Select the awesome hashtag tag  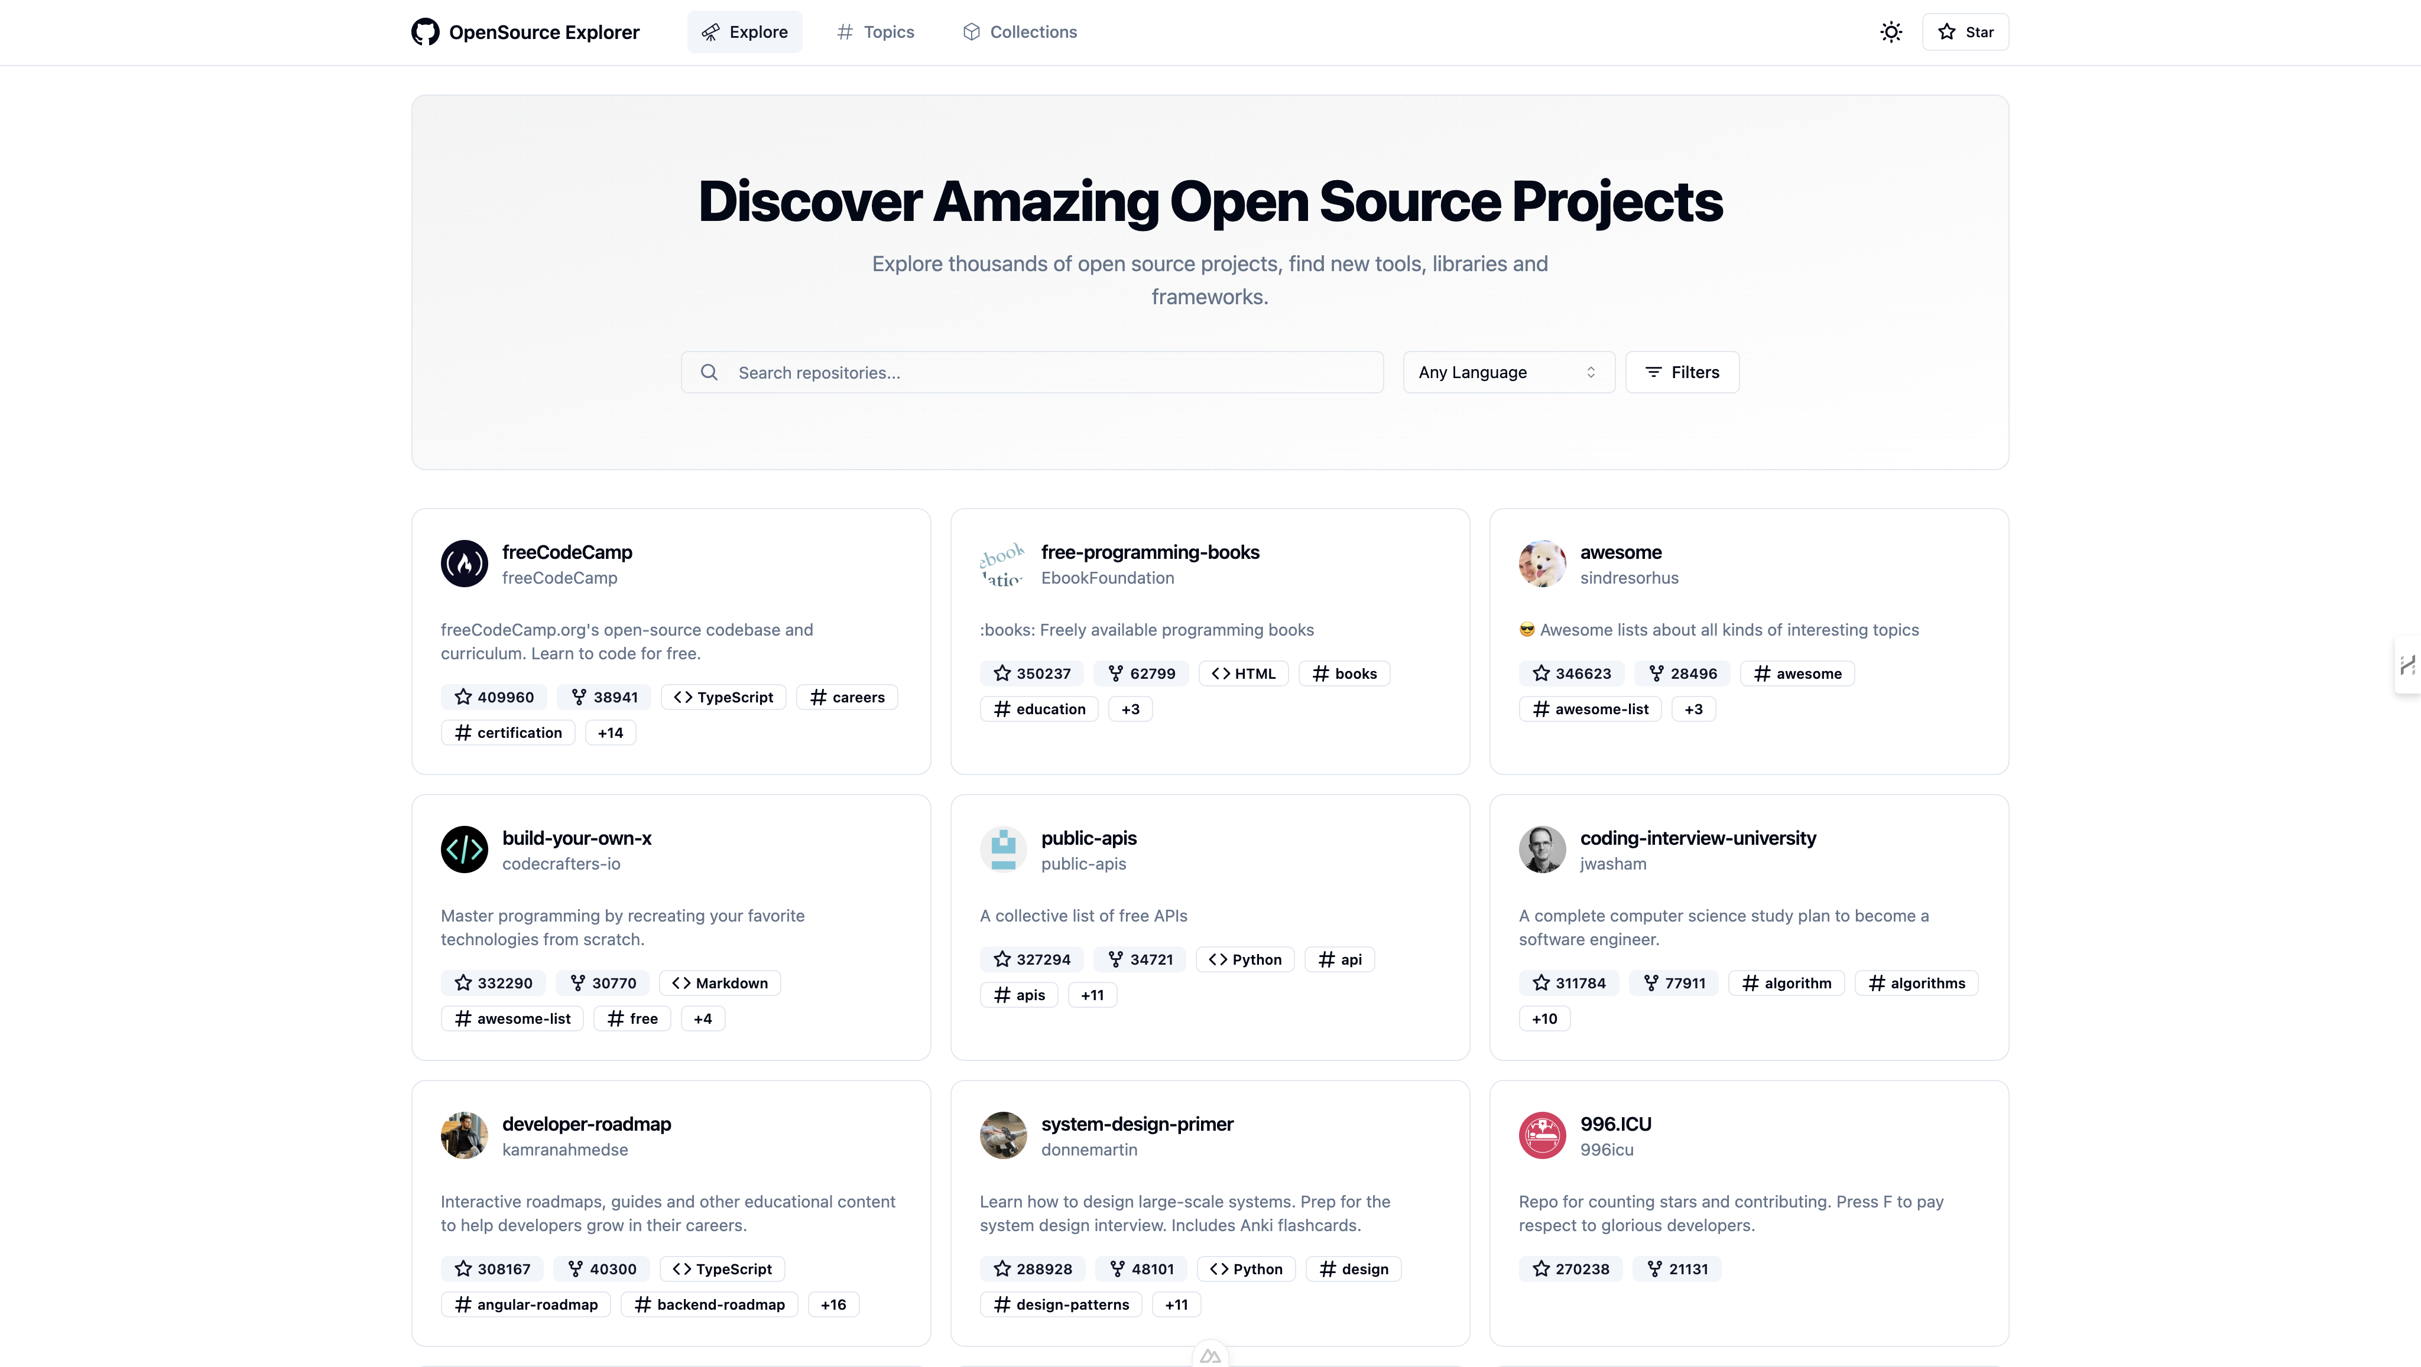[x=1797, y=673]
